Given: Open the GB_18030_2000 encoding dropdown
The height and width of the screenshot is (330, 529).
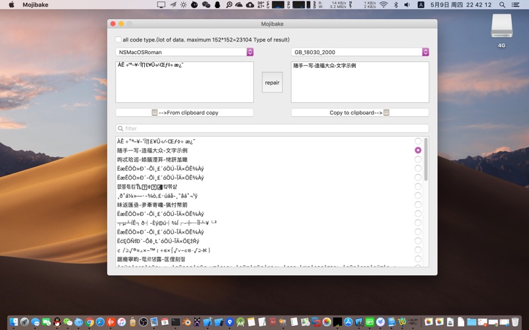Looking at the screenshot, I should [x=360, y=52].
